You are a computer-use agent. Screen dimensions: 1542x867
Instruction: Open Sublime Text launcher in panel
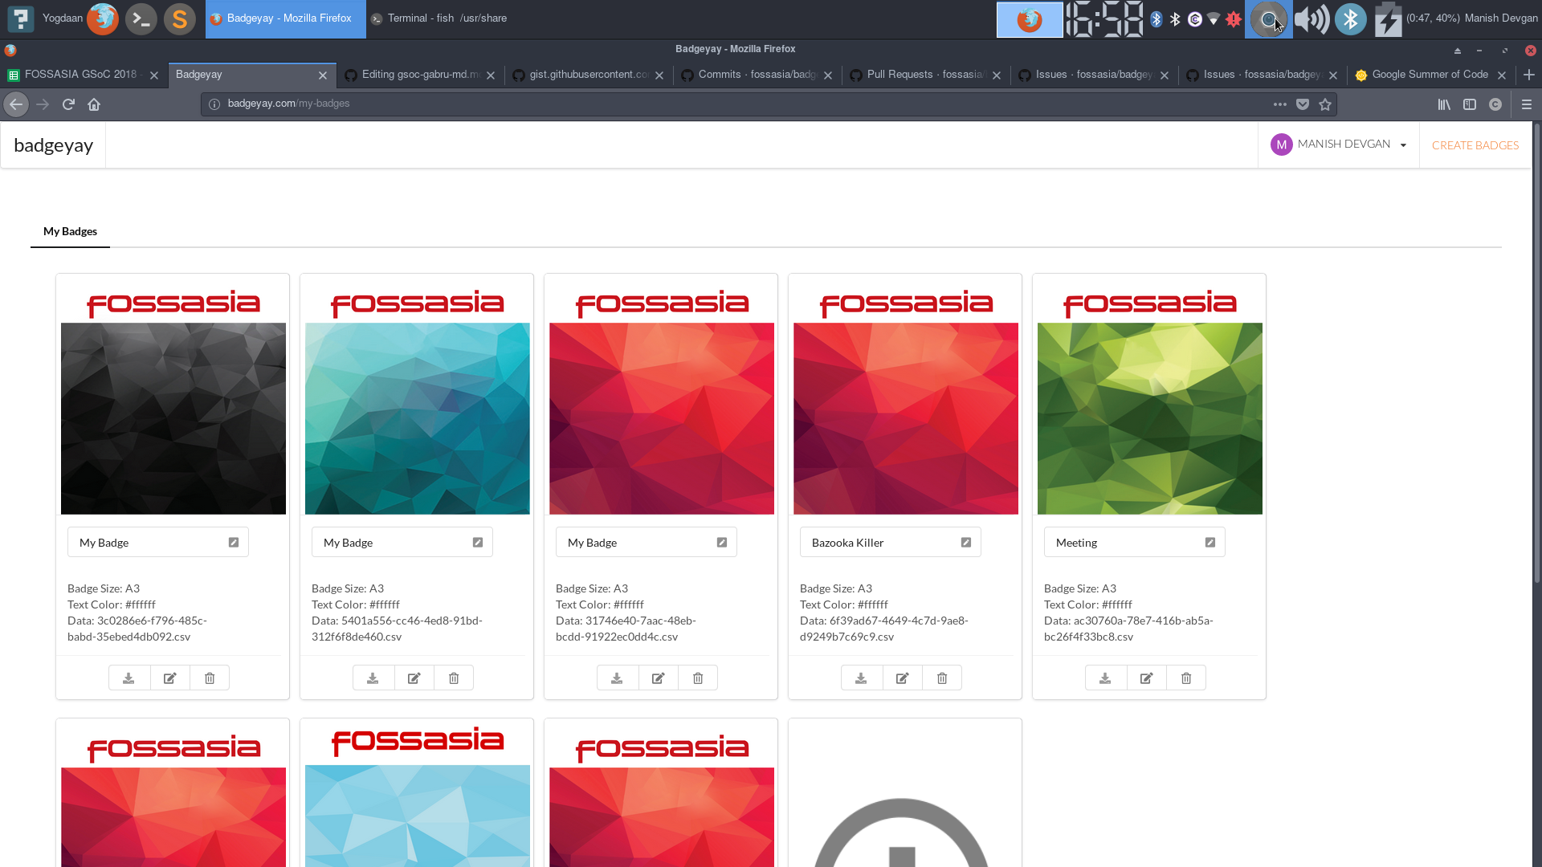pyautogui.click(x=180, y=18)
